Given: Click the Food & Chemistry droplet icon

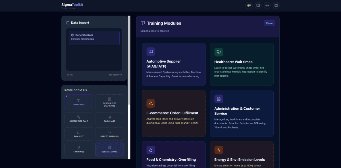Looking at the screenshot, I should pyautogui.click(x=151, y=150).
